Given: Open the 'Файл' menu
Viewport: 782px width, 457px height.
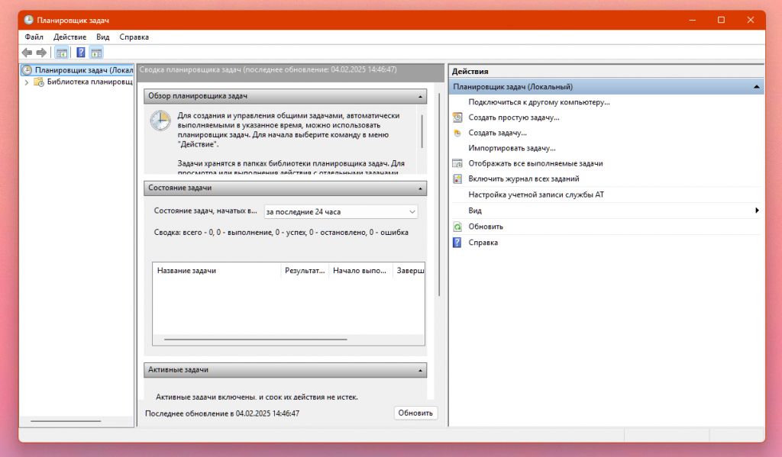Looking at the screenshot, I should pos(34,37).
